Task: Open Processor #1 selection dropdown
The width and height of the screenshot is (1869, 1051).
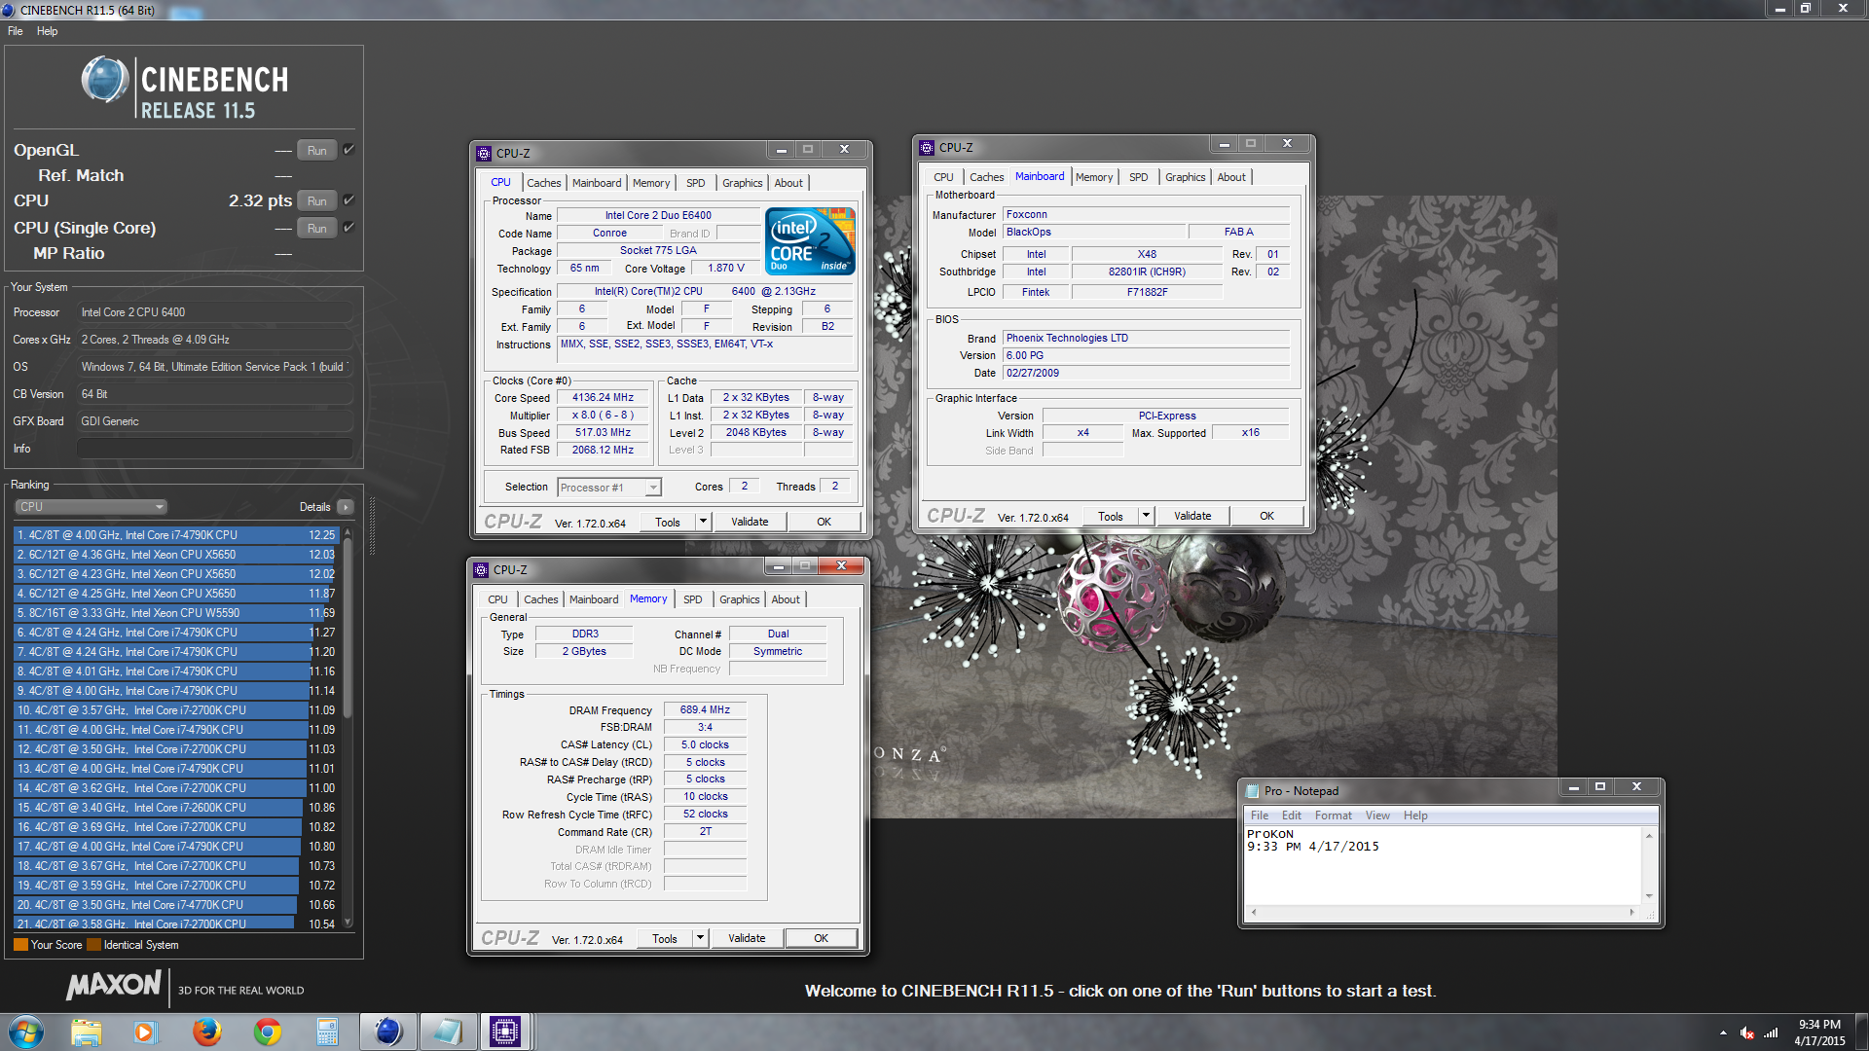Action: (x=609, y=488)
